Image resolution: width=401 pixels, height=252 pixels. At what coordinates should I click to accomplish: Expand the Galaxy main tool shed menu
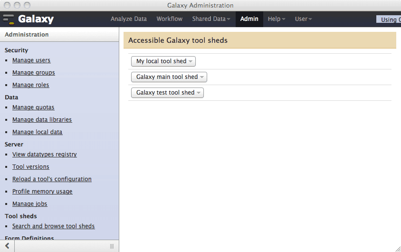point(169,77)
